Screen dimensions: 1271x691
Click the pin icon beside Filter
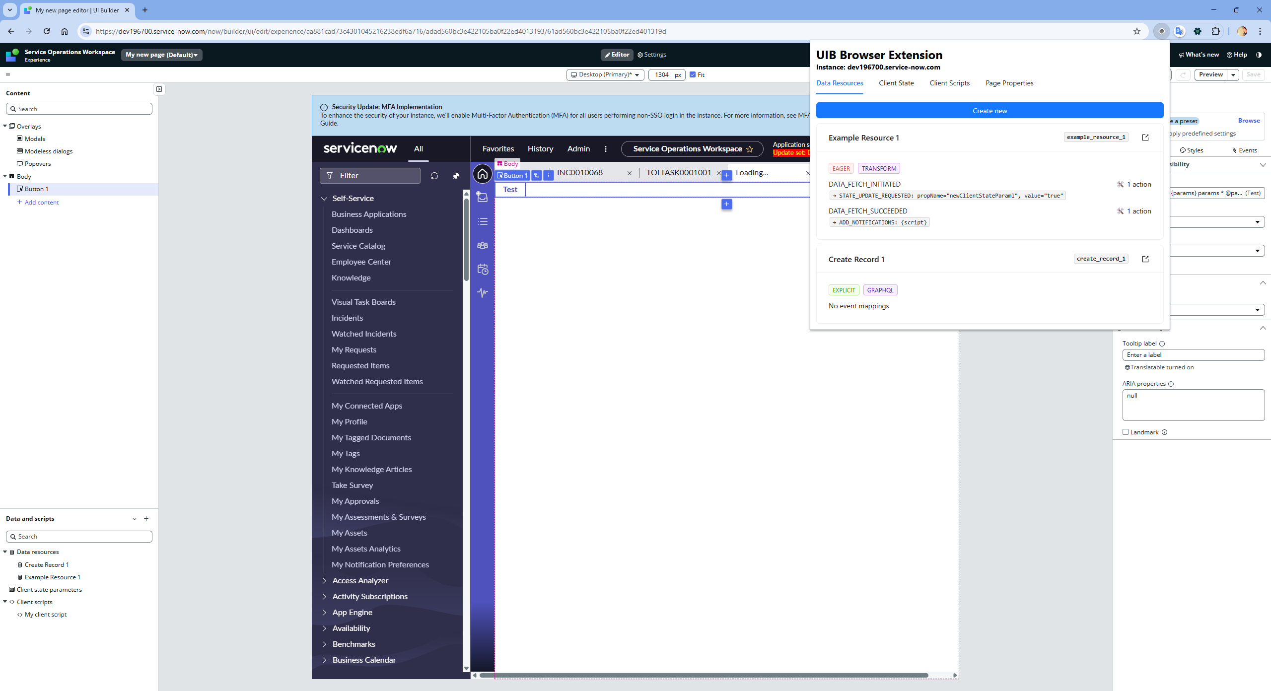click(456, 176)
